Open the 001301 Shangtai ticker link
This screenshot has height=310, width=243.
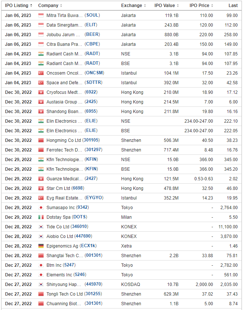[93, 255]
